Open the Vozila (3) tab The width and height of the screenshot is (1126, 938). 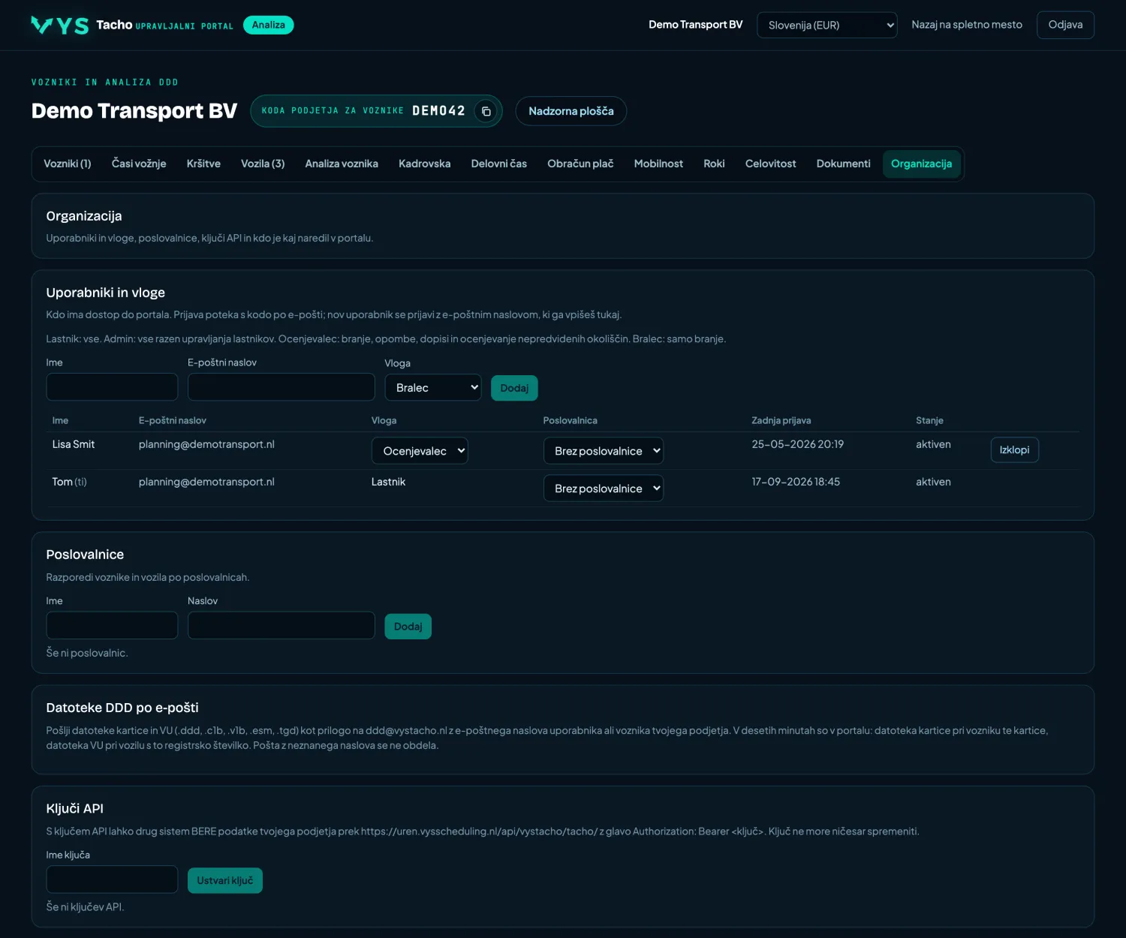click(x=263, y=164)
